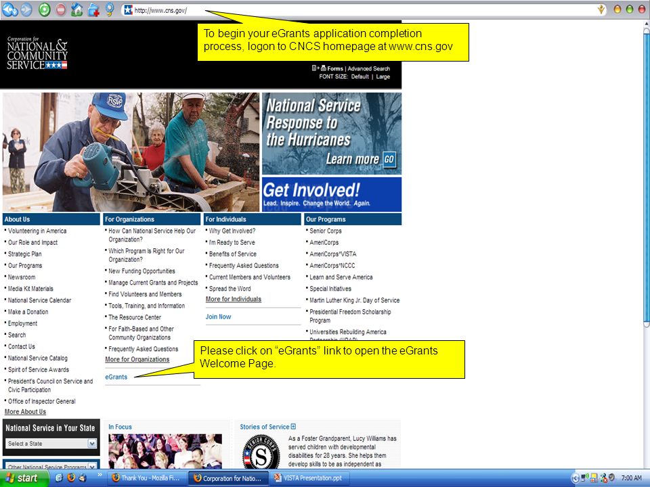This screenshot has width=650, height=487.
Task: Set font size to Default
Action: coord(360,76)
